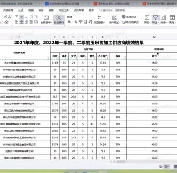Toggle the vertical middle alignment button
This screenshot has width=177, height=173.
22,17
